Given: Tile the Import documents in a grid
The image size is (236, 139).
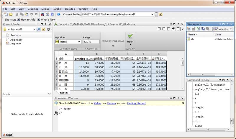Looking at the screenshot, I should [159, 29].
